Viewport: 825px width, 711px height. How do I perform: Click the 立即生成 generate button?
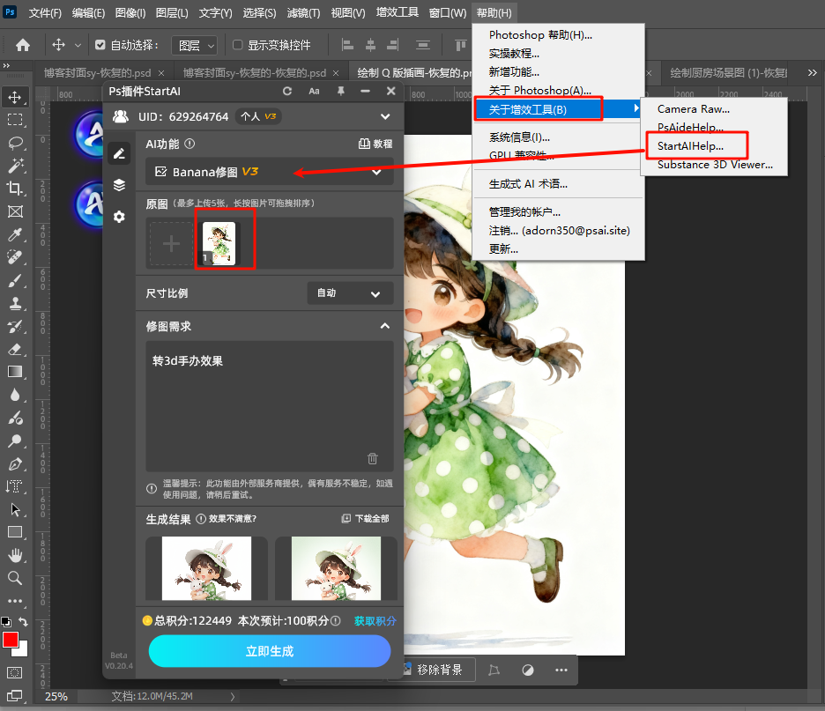[269, 651]
